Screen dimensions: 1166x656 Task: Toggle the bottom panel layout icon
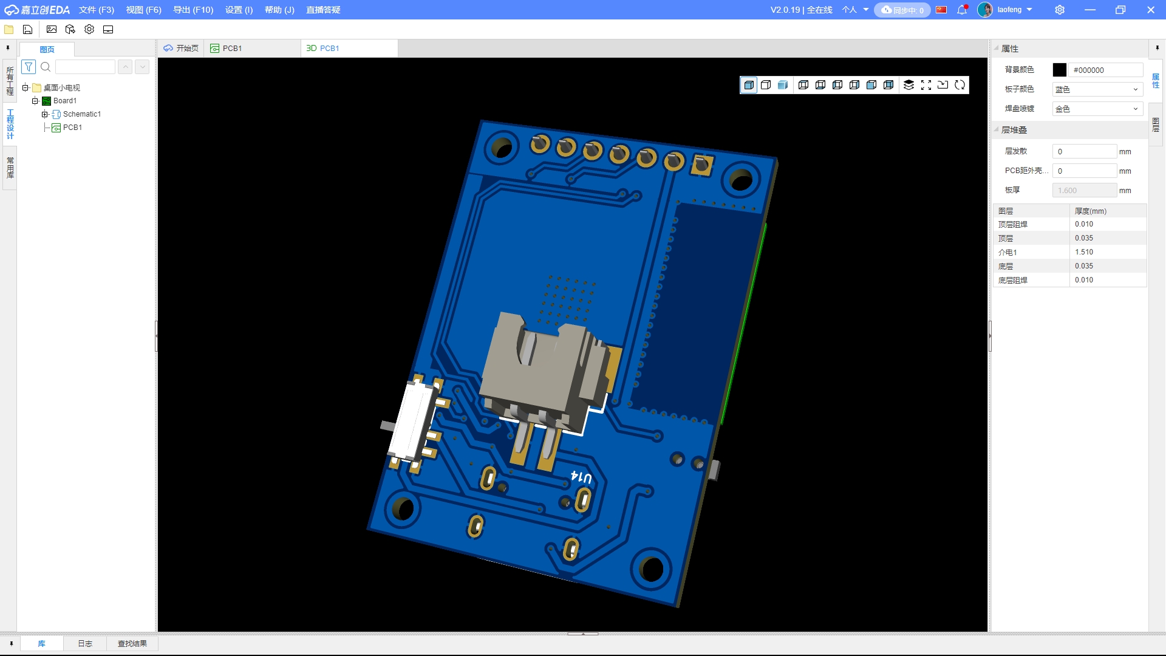(108, 29)
